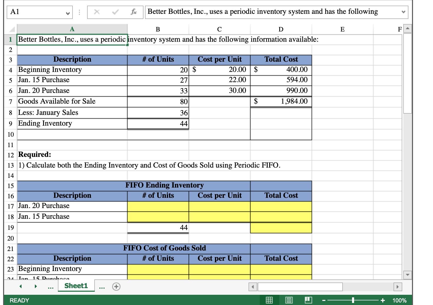Click the zoom out minus button
The image size is (433, 305).
click(324, 300)
